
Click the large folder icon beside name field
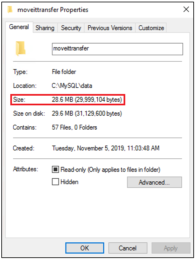(x=21, y=49)
